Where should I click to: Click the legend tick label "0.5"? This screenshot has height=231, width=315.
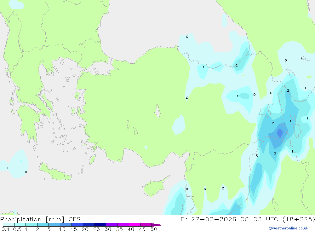click(x=17, y=229)
